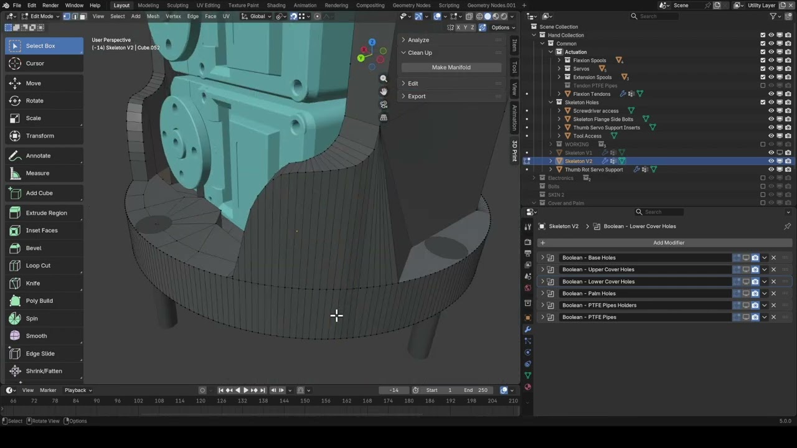Image resolution: width=797 pixels, height=448 pixels.
Task: Activate the Loop Cut tool
Action: 38,266
